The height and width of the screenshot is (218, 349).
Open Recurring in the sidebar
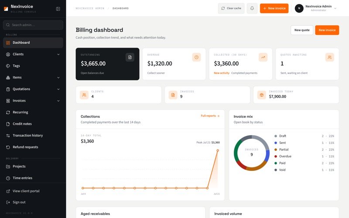(33, 112)
